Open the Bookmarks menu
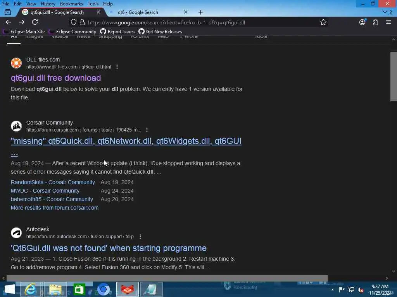The image size is (397, 297). pyautogui.click(x=71, y=4)
